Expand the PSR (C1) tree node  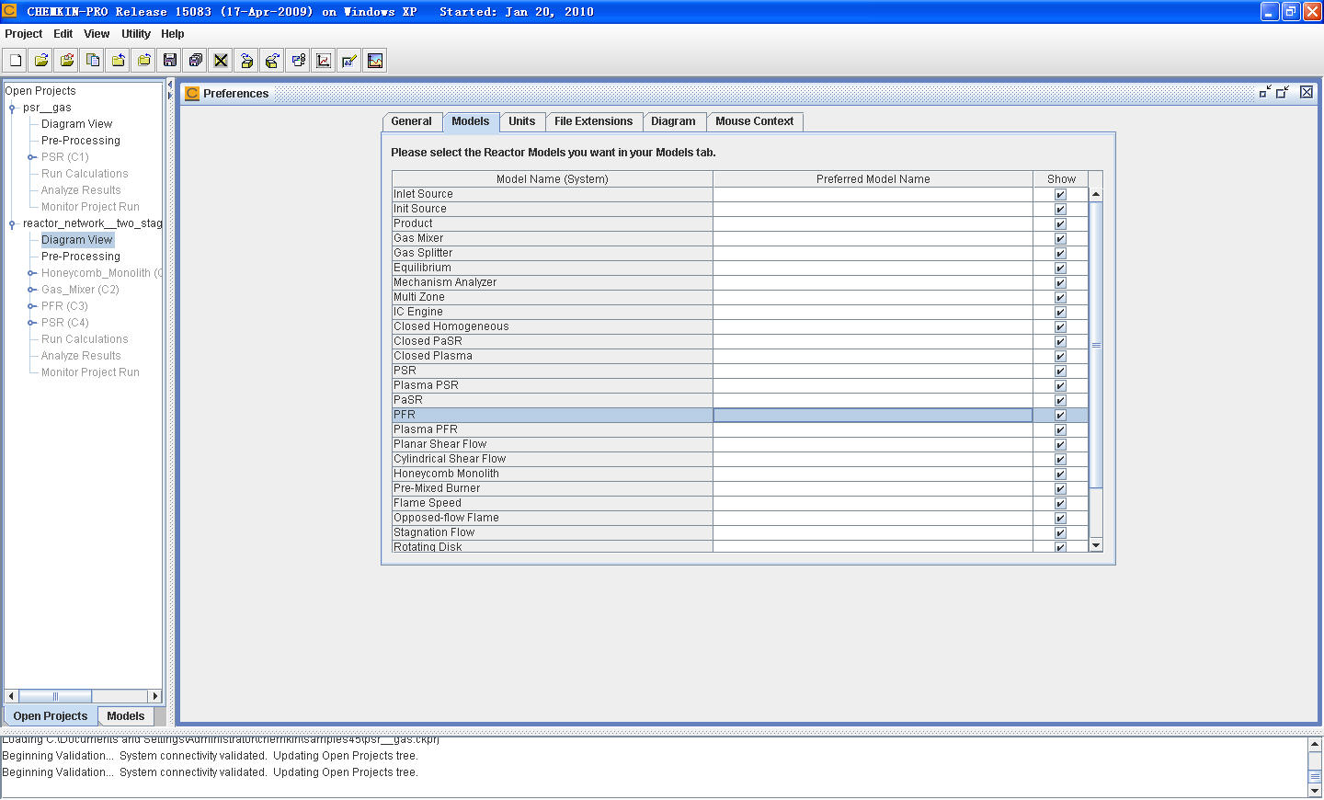31,157
